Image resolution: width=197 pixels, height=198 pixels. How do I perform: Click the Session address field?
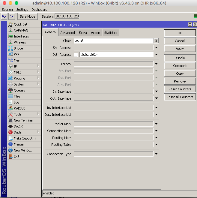[67, 16]
